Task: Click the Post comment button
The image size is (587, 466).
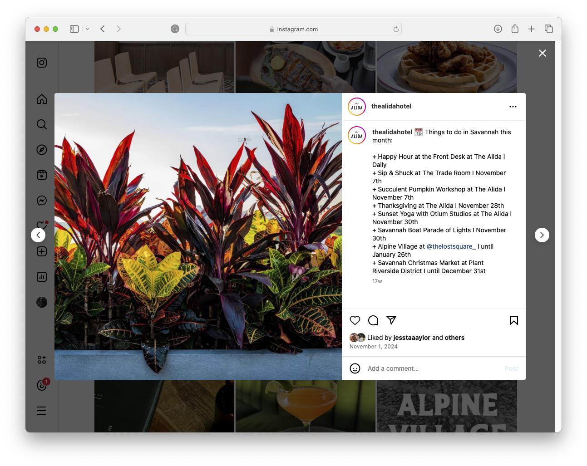Action: pyautogui.click(x=511, y=368)
